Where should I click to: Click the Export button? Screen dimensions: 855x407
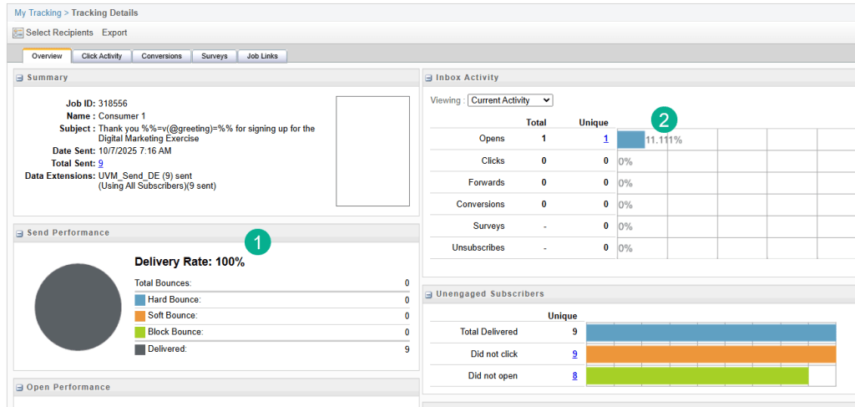(x=114, y=33)
